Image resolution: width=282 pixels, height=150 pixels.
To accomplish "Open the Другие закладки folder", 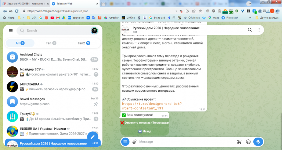I will 267,18.
